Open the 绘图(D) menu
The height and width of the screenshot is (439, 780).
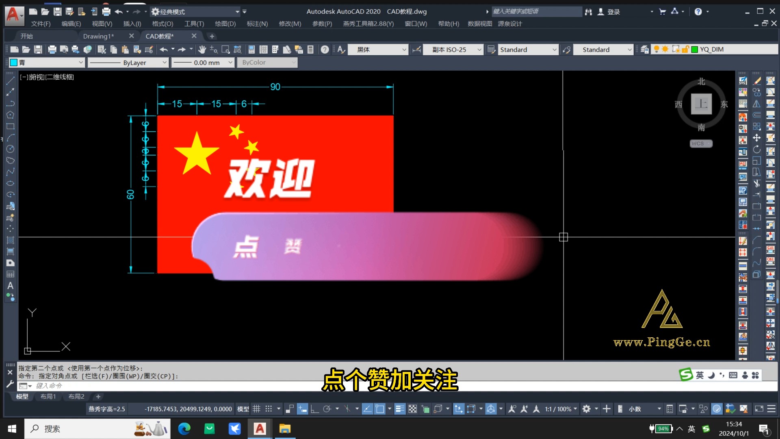point(225,24)
